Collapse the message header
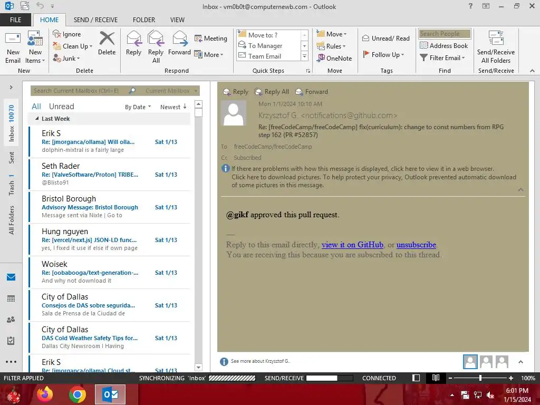 coord(520,190)
